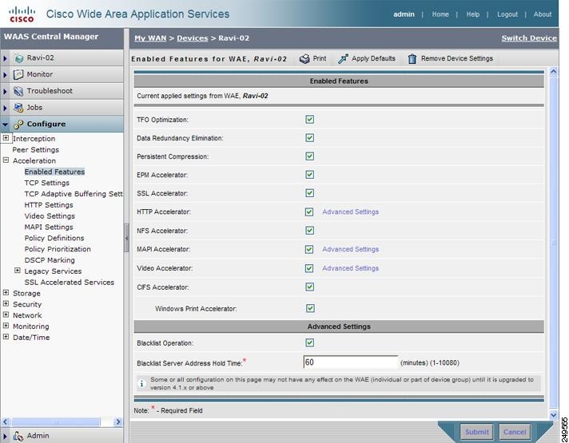The image size is (569, 443).
Task: Toggle Windows Print Accelerator checkbox
Action: [x=310, y=308]
